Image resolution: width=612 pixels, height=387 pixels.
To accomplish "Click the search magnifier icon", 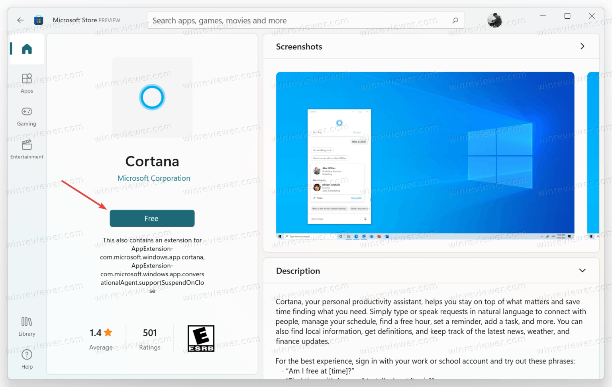I will tap(455, 20).
